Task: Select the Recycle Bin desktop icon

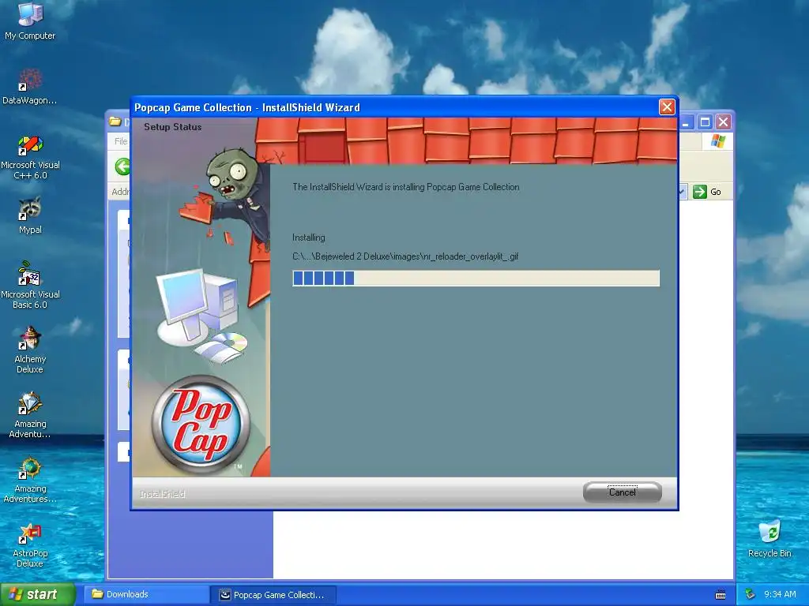Action: [769, 539]
